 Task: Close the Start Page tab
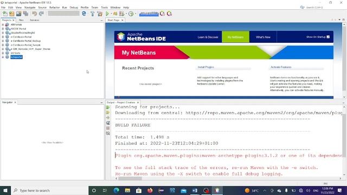pyautogui.click(x=123, y=20)
